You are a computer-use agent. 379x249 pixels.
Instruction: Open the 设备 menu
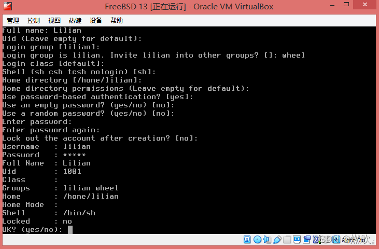click(96, 21)
